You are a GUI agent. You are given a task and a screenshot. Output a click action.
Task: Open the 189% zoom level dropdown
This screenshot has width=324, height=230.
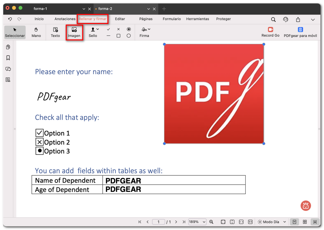(197, 222)
